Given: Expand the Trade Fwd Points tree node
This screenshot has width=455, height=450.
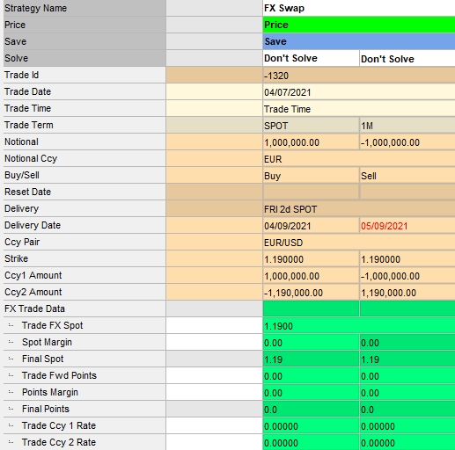Looking at the screenshot, I should point(11,375).
